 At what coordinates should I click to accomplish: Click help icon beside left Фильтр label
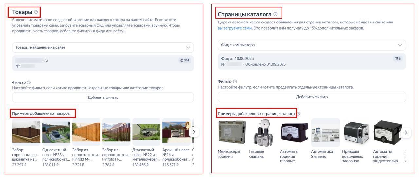[29, 82]
